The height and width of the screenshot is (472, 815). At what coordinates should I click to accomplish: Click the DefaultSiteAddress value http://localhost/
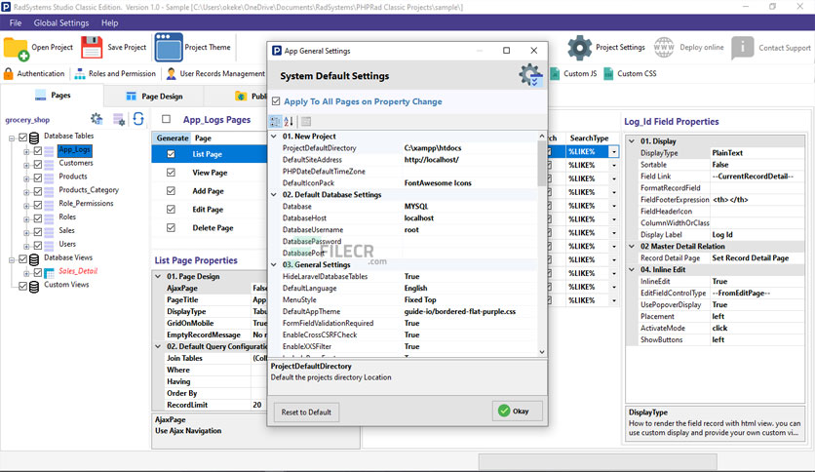[432, 160]
